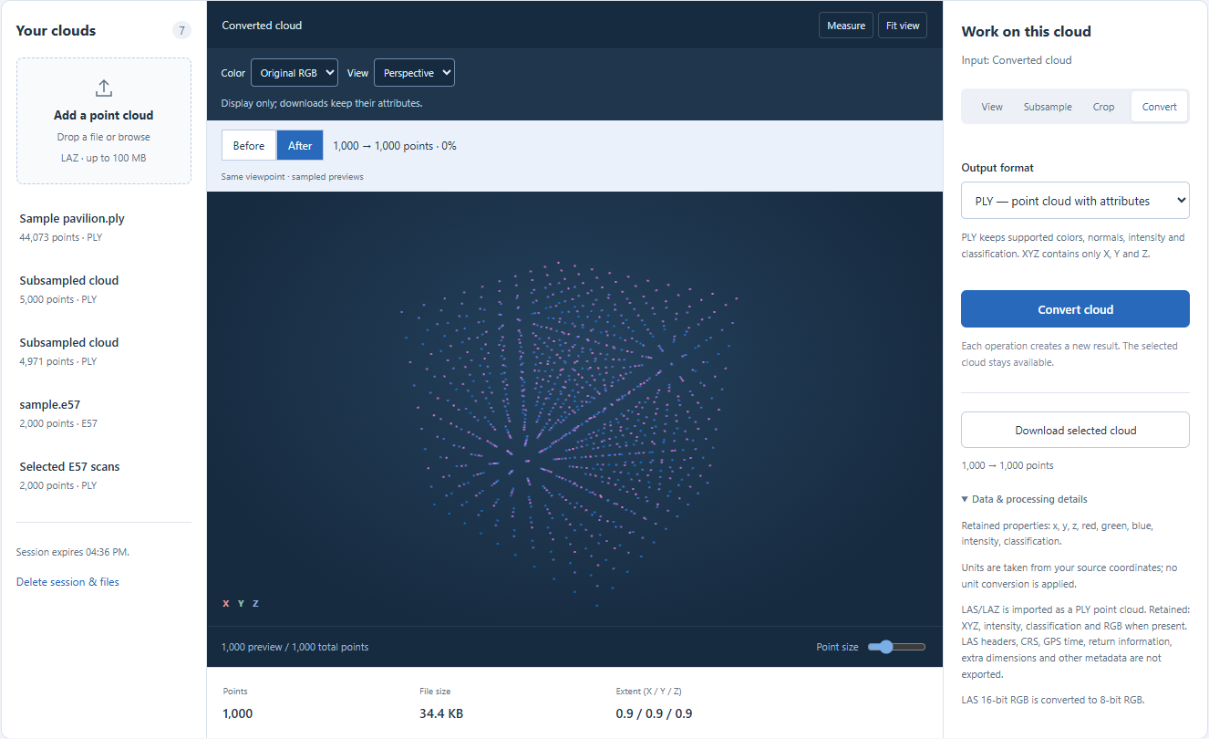Select the 4,971 points Subsampled cloud
The height and width of the screenshot is (739, 1209).
pos(104,351)
